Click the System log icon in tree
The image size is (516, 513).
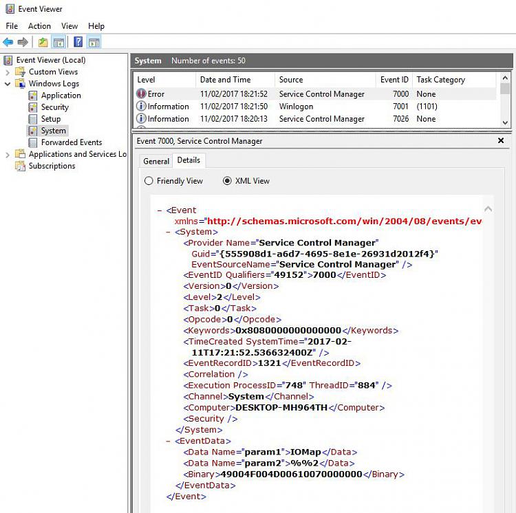pyautogui.click(x=32, y=131)
